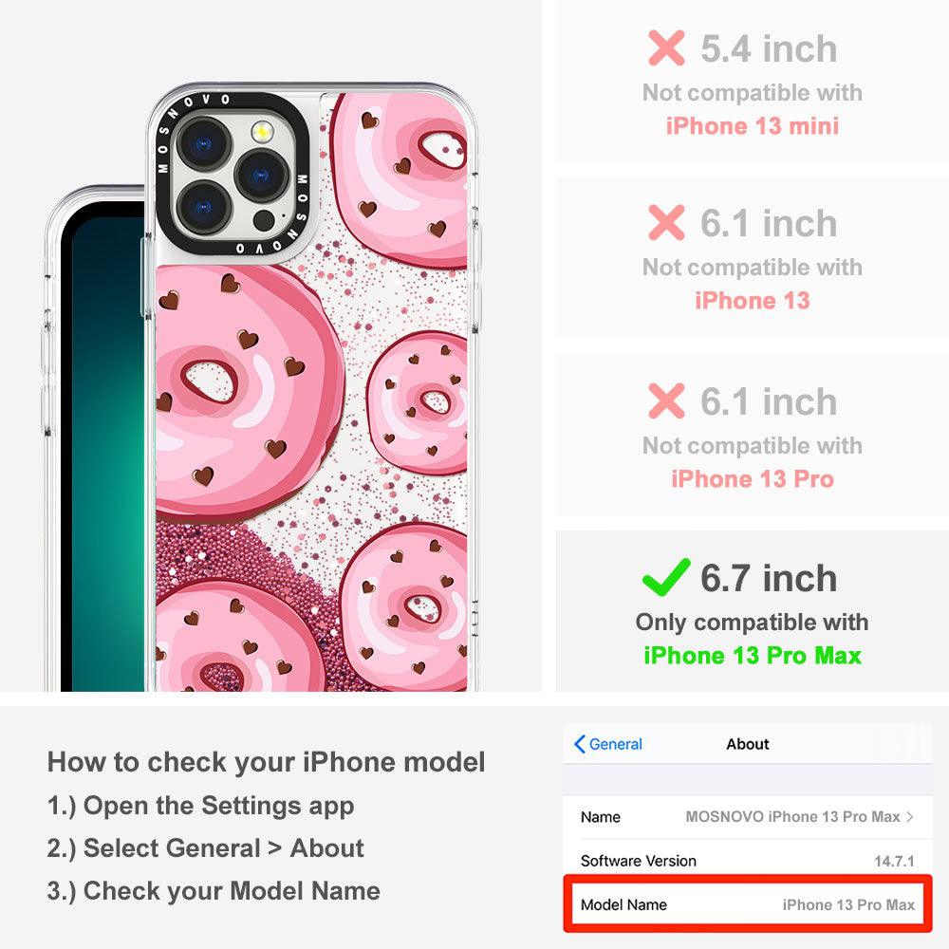Click the red X beside 5.4 inch
This screenshot has width=949, height=949.
tap(666, 47)
